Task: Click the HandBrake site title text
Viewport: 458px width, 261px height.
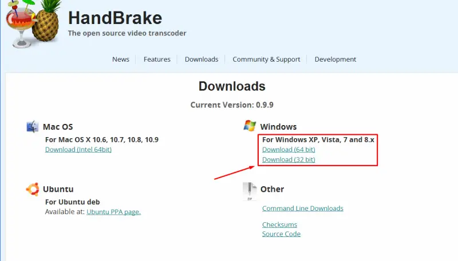Action: pyautogui.click(x=115, y=18)
